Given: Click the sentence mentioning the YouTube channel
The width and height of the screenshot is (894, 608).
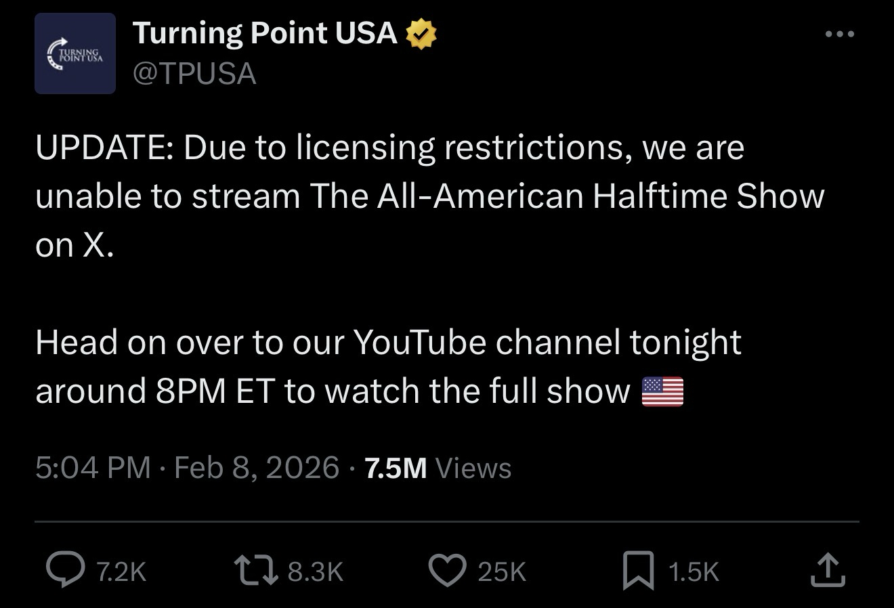Looking at the screenshot, I should pos(388,343).
